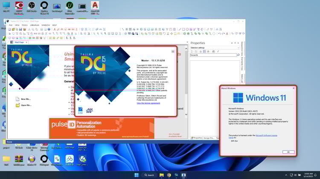Viewport: 320px width, 179px height.
Task: Select the Line drawing tool
Action: click(x=180, y=29)
